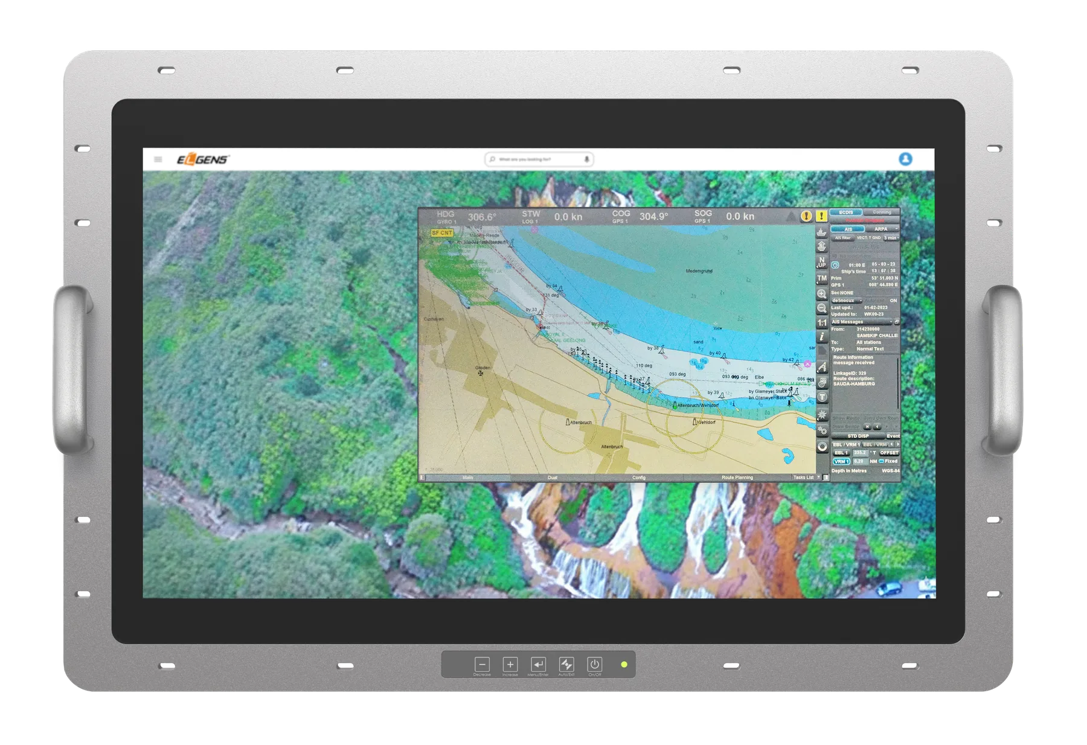
Task: Select the Conning tab
Action: (882, 213)
